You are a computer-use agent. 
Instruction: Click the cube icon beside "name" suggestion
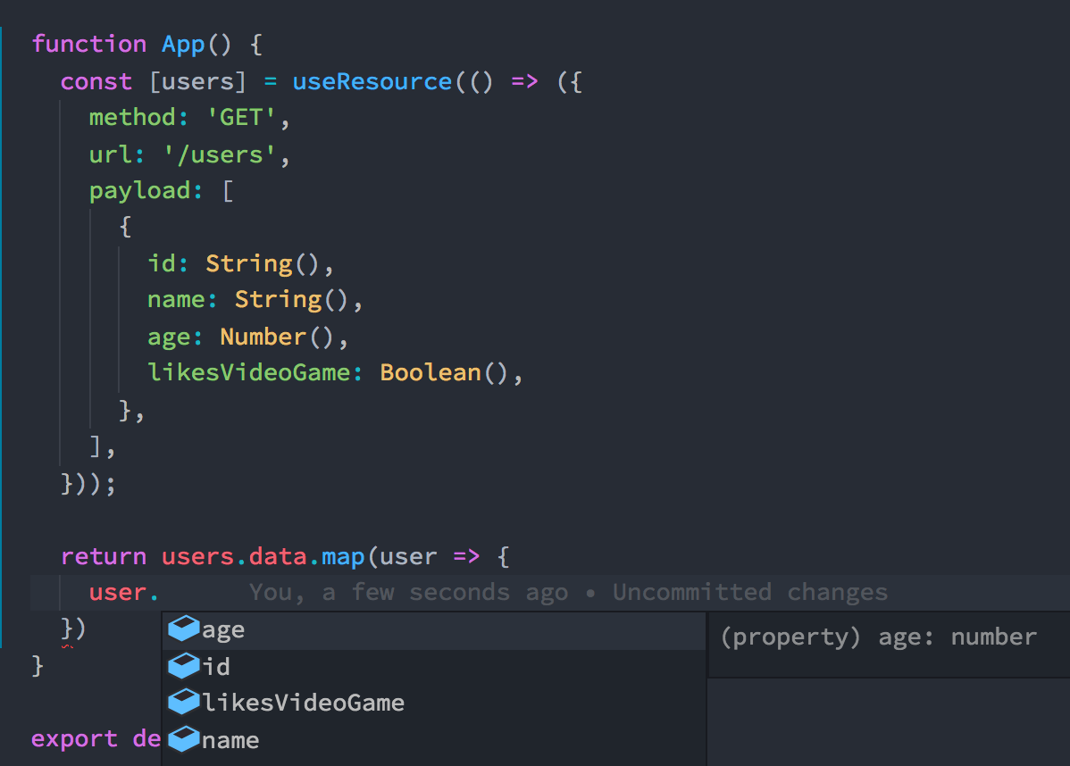click(184, 739)
